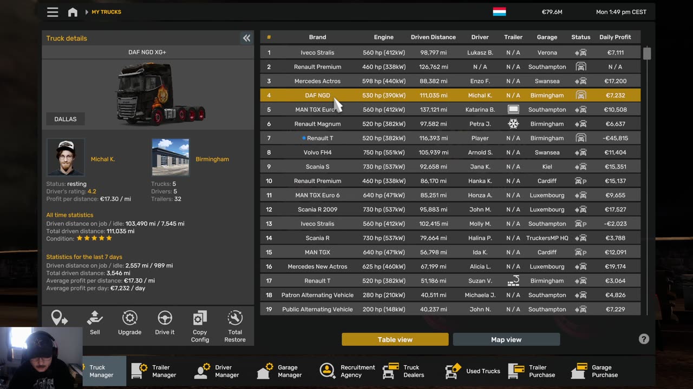Open the Trailer Manager tab
The height and width of the screenshot is (389, 693).
click(154, 371)
